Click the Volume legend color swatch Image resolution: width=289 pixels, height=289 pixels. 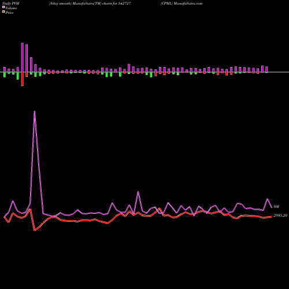(x=3, y=7)
